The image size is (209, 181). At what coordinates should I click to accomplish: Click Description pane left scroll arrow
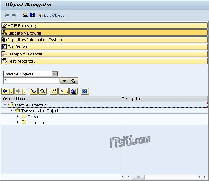coord(123,177)
